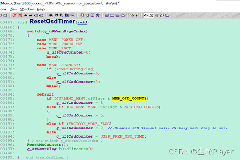Click the Disable OSD Timeout comment text

(167, 128)
